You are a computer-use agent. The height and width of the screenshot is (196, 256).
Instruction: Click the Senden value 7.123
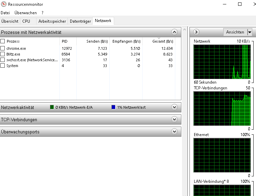pyautogui.click(x=102, y=48)
